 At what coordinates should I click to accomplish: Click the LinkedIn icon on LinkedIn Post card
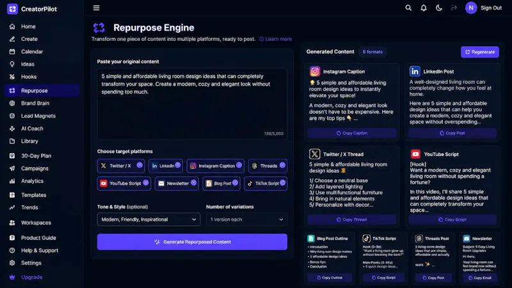pos(415,71)
